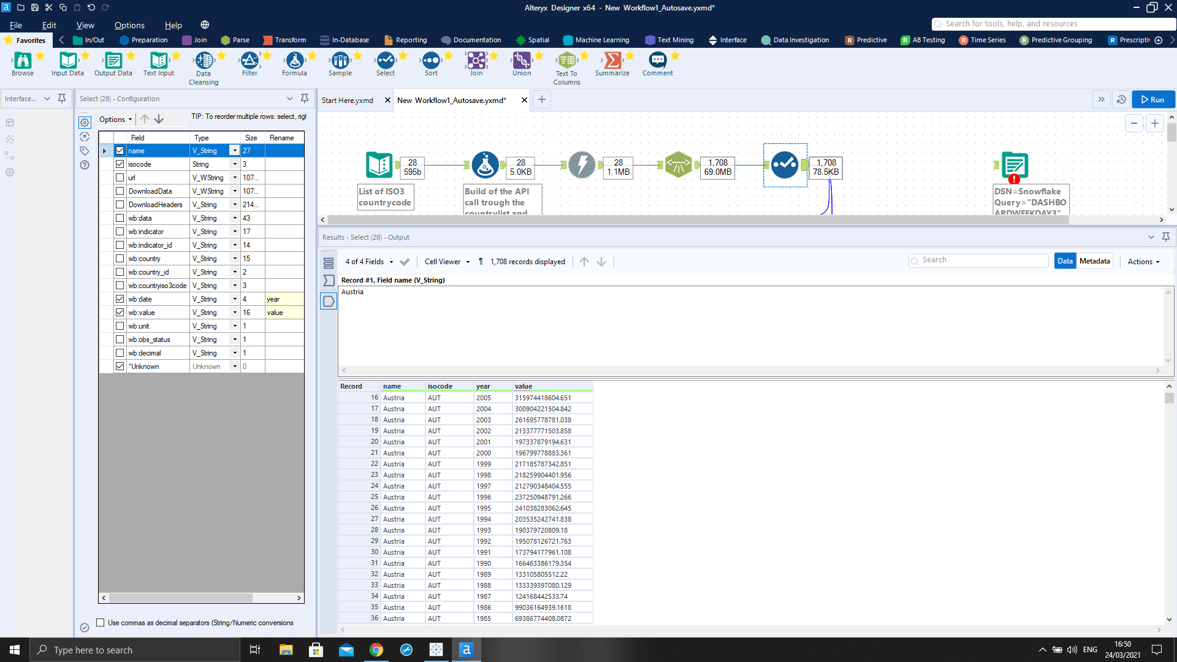This screenshot has height=662, width=1177.
Task: Select the Union tool icon
Action: [522, 61]
